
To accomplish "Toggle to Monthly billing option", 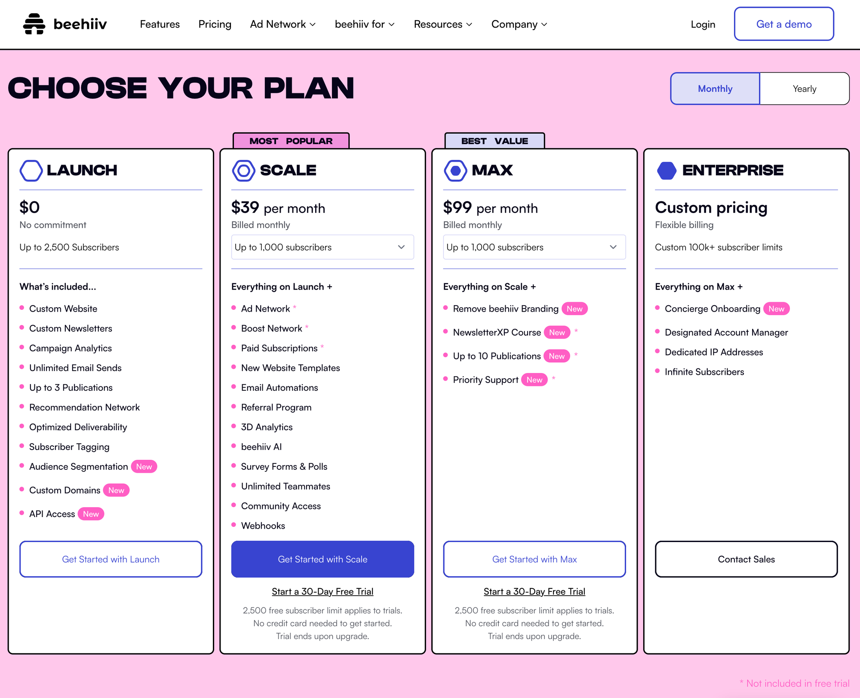I will tap(716, 88).
